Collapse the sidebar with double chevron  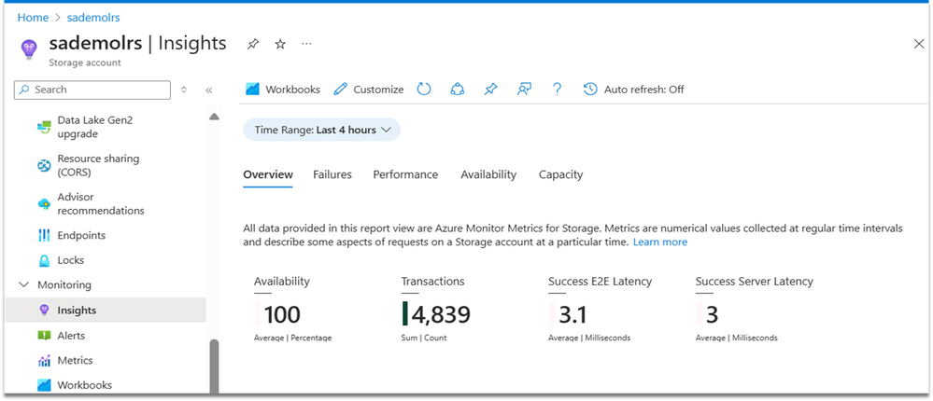click(x=209, y=90)
